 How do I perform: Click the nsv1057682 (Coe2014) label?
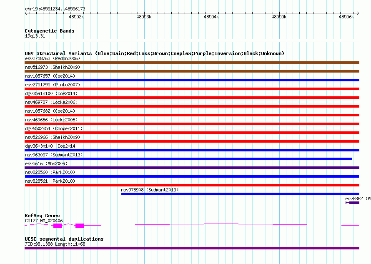point(50,111)
